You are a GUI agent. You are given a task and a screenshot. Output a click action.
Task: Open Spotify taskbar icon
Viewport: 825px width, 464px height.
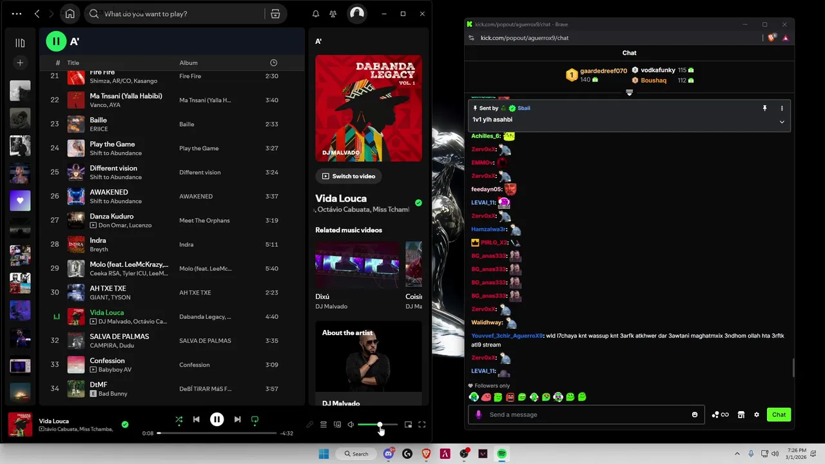coord(501,454)
